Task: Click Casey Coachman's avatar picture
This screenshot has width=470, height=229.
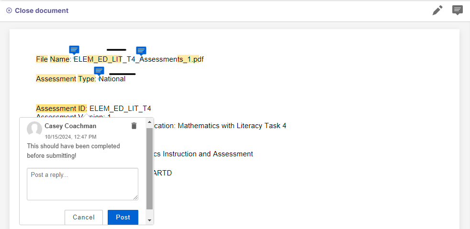Action: coord(34,129)
